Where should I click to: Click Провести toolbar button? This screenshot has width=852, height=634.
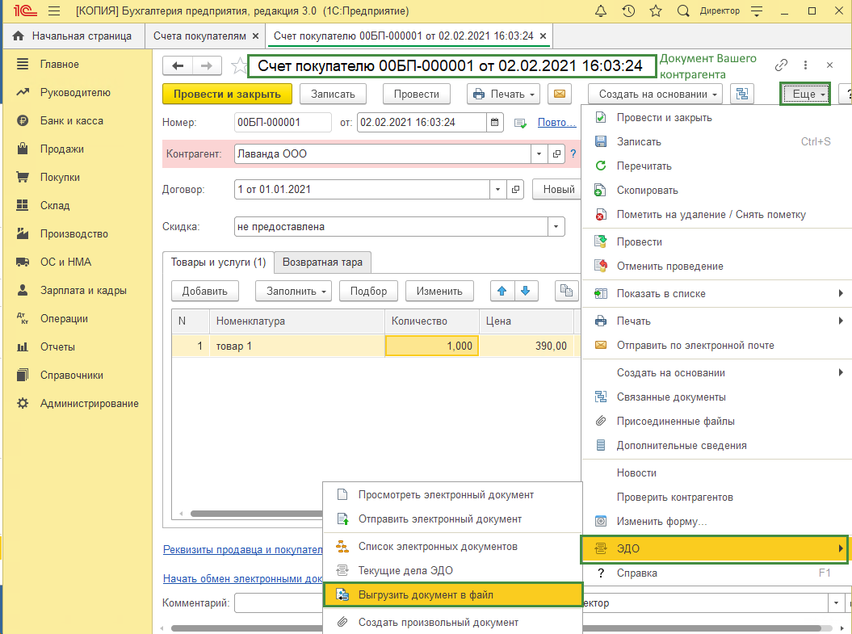click(416, 94)
